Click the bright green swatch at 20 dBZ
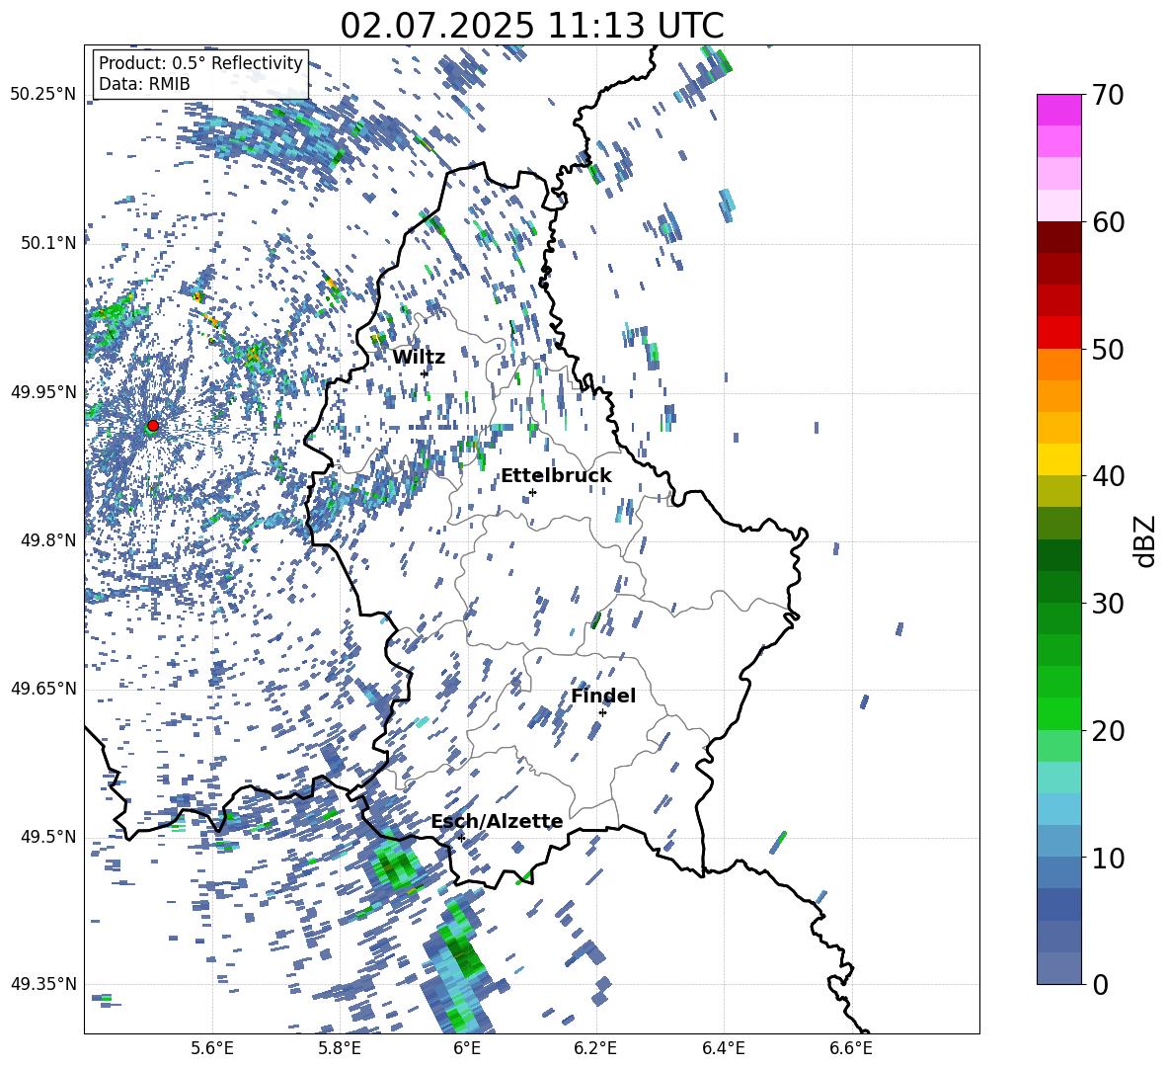This screenshot has height=1068, width=1169. [1059, 713]
